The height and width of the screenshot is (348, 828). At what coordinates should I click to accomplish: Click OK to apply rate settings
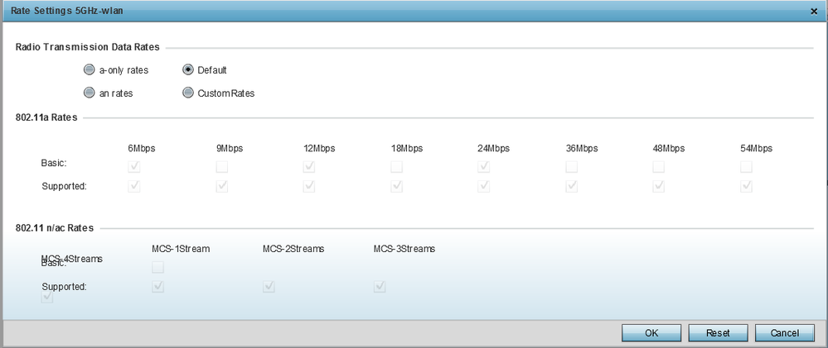[651, 332]
